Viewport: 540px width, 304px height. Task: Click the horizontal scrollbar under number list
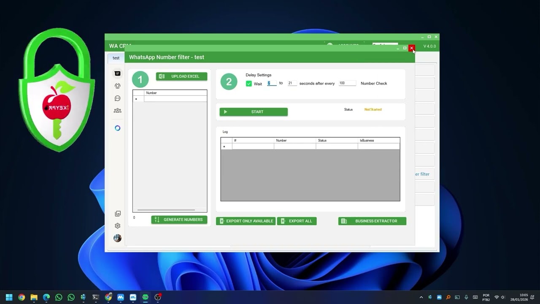click(166, 210)
